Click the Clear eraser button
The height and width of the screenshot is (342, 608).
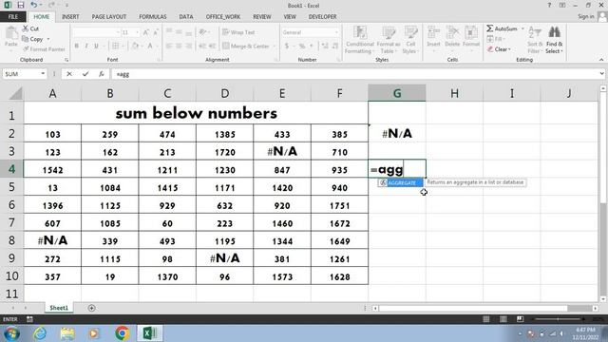(499, 49)
